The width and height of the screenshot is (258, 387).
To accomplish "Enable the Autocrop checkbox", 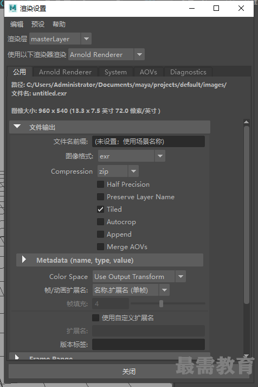I will pos(100,221).
